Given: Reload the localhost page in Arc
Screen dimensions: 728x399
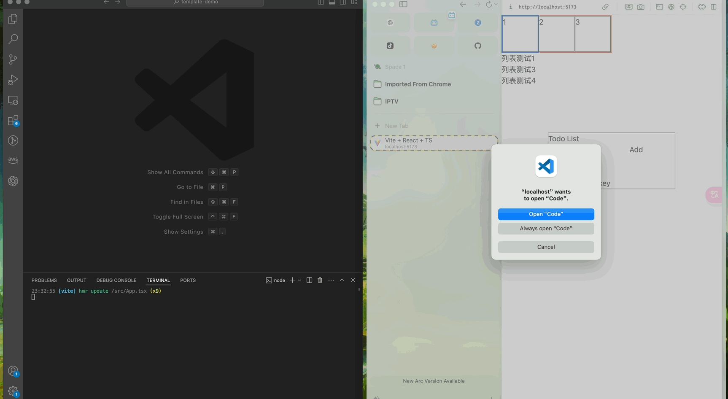Looking at the screenshot, I should click(x=488, y=4).
